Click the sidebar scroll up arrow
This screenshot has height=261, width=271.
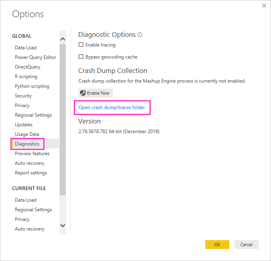[x=63, y=39]
